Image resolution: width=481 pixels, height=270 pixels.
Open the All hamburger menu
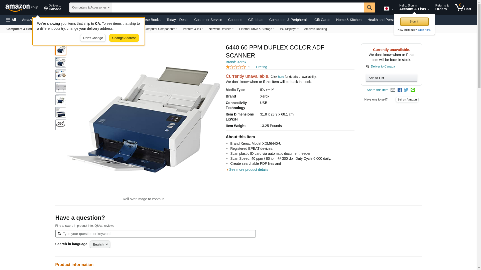pos(11,20)
